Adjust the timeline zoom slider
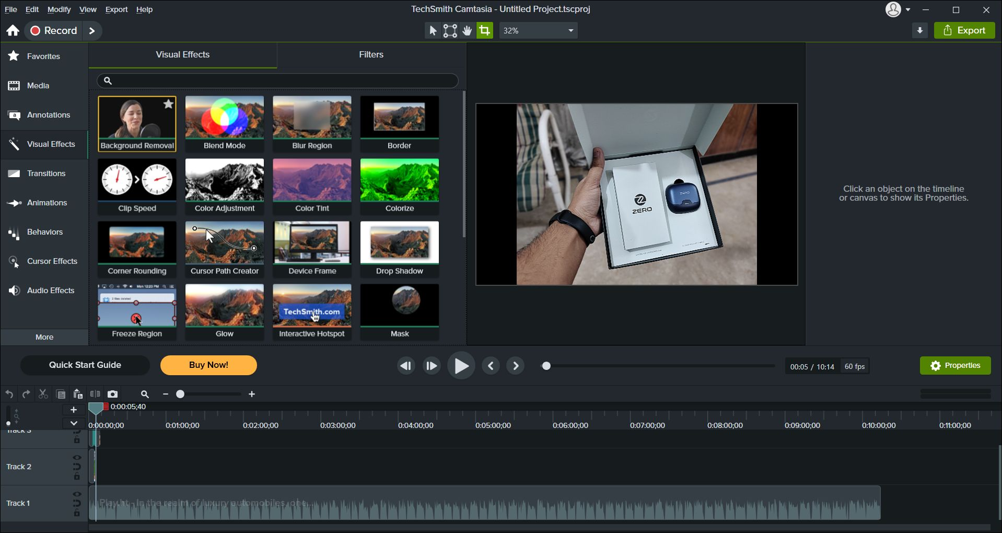Screen dimensions: 1002x533 [180, 394]
